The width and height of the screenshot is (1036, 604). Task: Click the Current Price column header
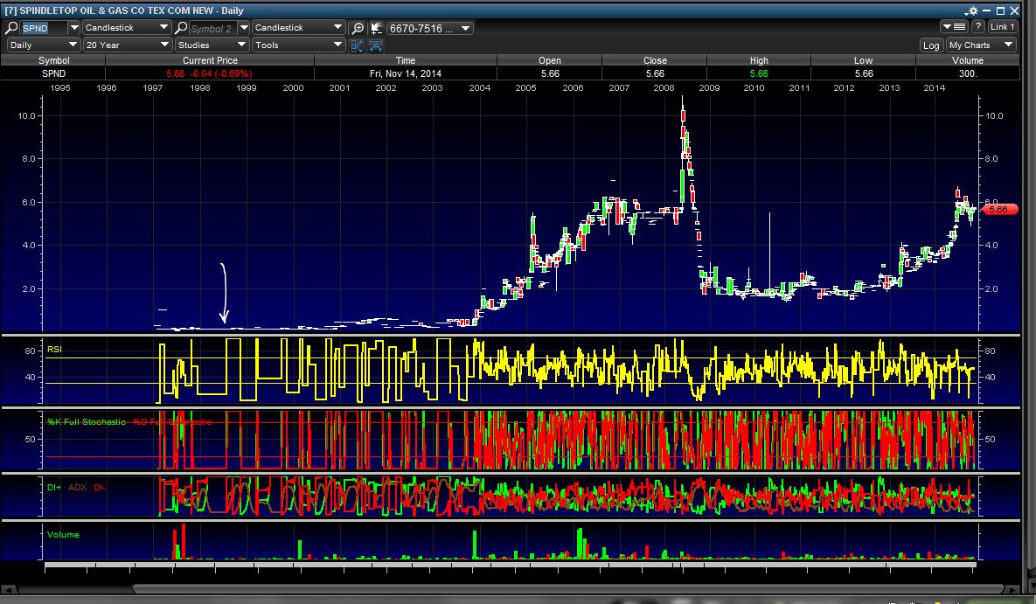click(x=209, y=60)
